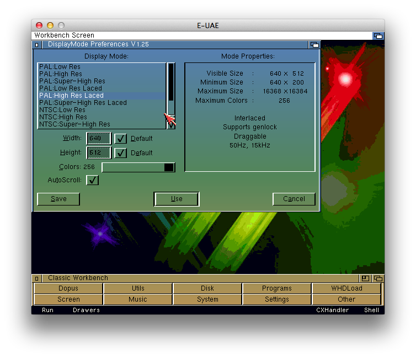The image size is (416, 358).
Task: Click the Height input field
Action: [x=99, y=152]
